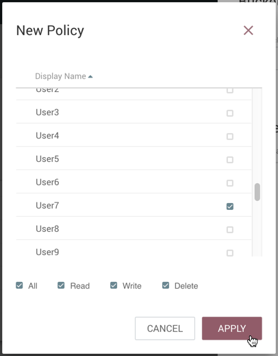Image resolution: width=278 pixels, height=356 pixels.
Task: Toggle the partially visible User2 checkbox
Action: coord(230,91)
